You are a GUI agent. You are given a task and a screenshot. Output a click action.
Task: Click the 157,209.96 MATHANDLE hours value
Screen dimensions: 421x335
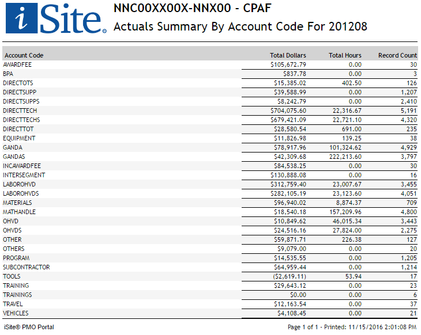pos(345,212)
